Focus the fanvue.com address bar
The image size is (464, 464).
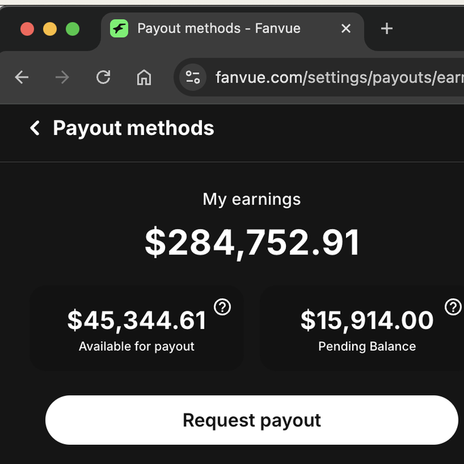click(334, 77)
